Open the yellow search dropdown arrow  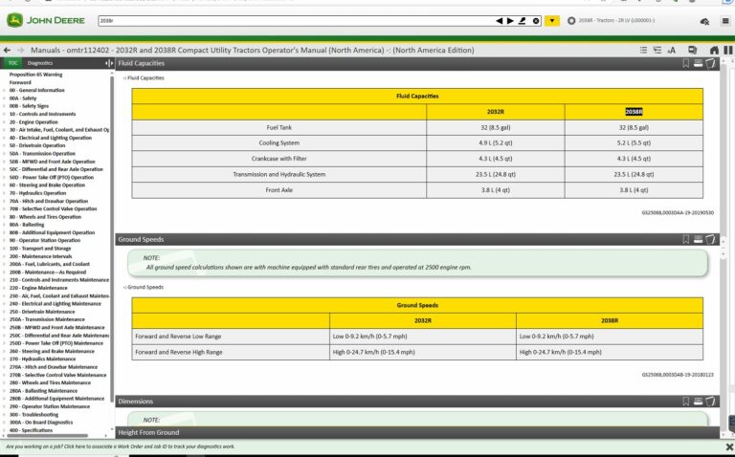click(x=551, y=21)
